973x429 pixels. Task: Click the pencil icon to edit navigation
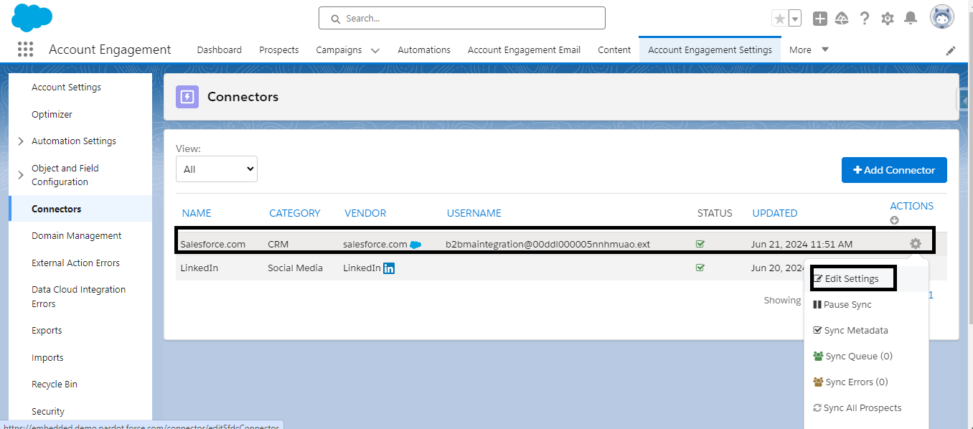point(951,50)
